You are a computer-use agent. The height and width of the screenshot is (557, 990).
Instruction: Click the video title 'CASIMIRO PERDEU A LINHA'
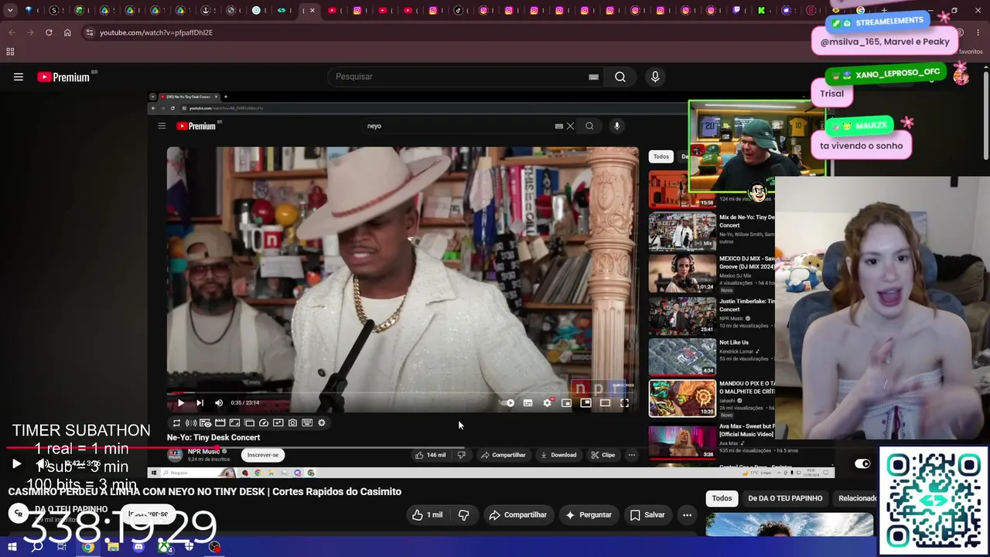[x=205, y=491]
